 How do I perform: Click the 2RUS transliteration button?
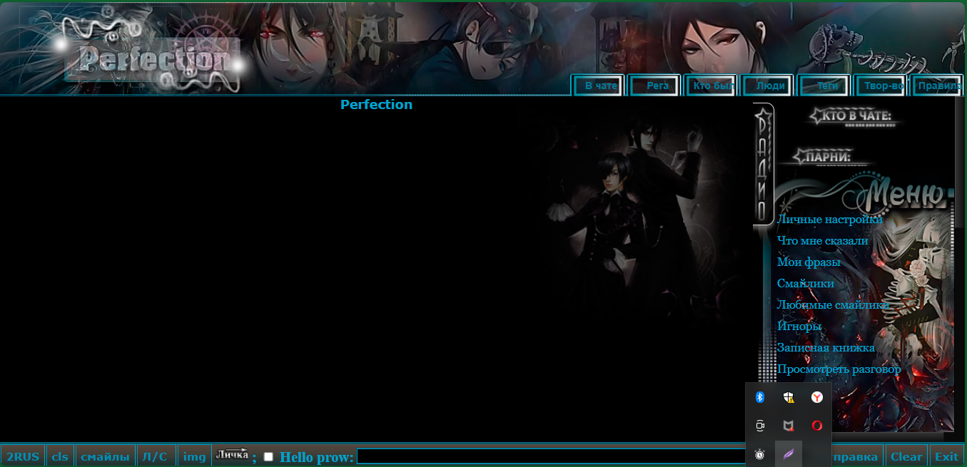coord(23,456)
